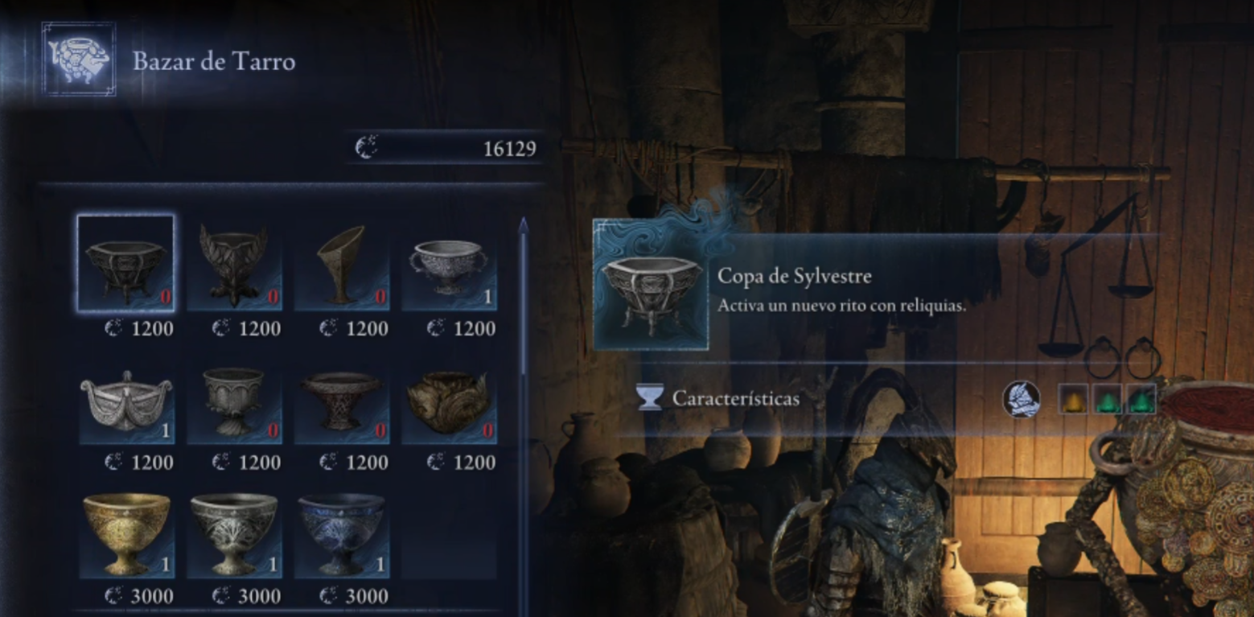This screenshot has width=1254, height=617.
Task: Select the white draped urn in second row
Action: (126, 398)
